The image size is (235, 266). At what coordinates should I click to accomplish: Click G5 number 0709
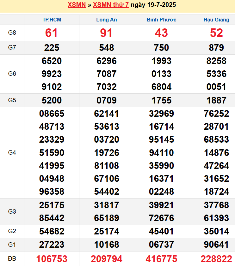pyautogui.click(x=107, y=100)
